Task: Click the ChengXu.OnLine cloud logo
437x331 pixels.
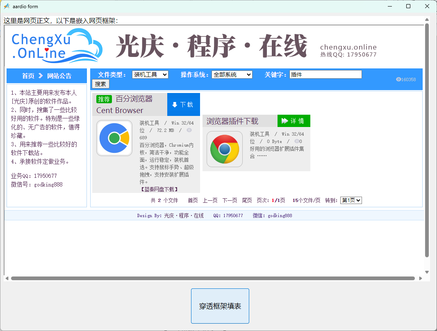Action: coord(57,46)
